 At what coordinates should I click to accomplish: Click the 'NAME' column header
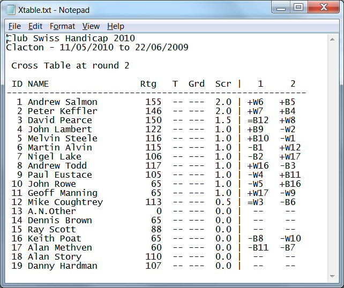point(38,84)
